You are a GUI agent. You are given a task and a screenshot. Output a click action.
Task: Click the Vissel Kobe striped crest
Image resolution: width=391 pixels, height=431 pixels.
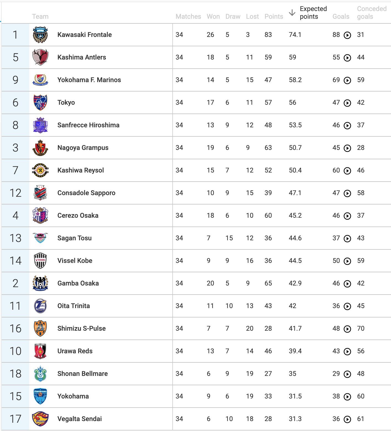[x=40, y=261]
